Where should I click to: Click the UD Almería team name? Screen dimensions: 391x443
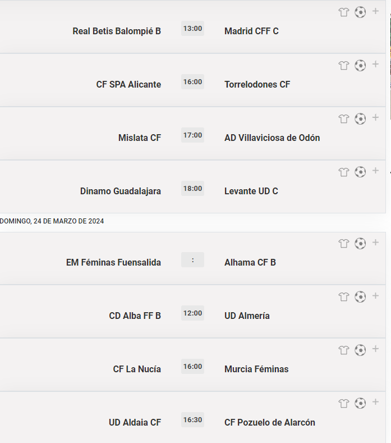pyautogui.click(x=247, y=316)
